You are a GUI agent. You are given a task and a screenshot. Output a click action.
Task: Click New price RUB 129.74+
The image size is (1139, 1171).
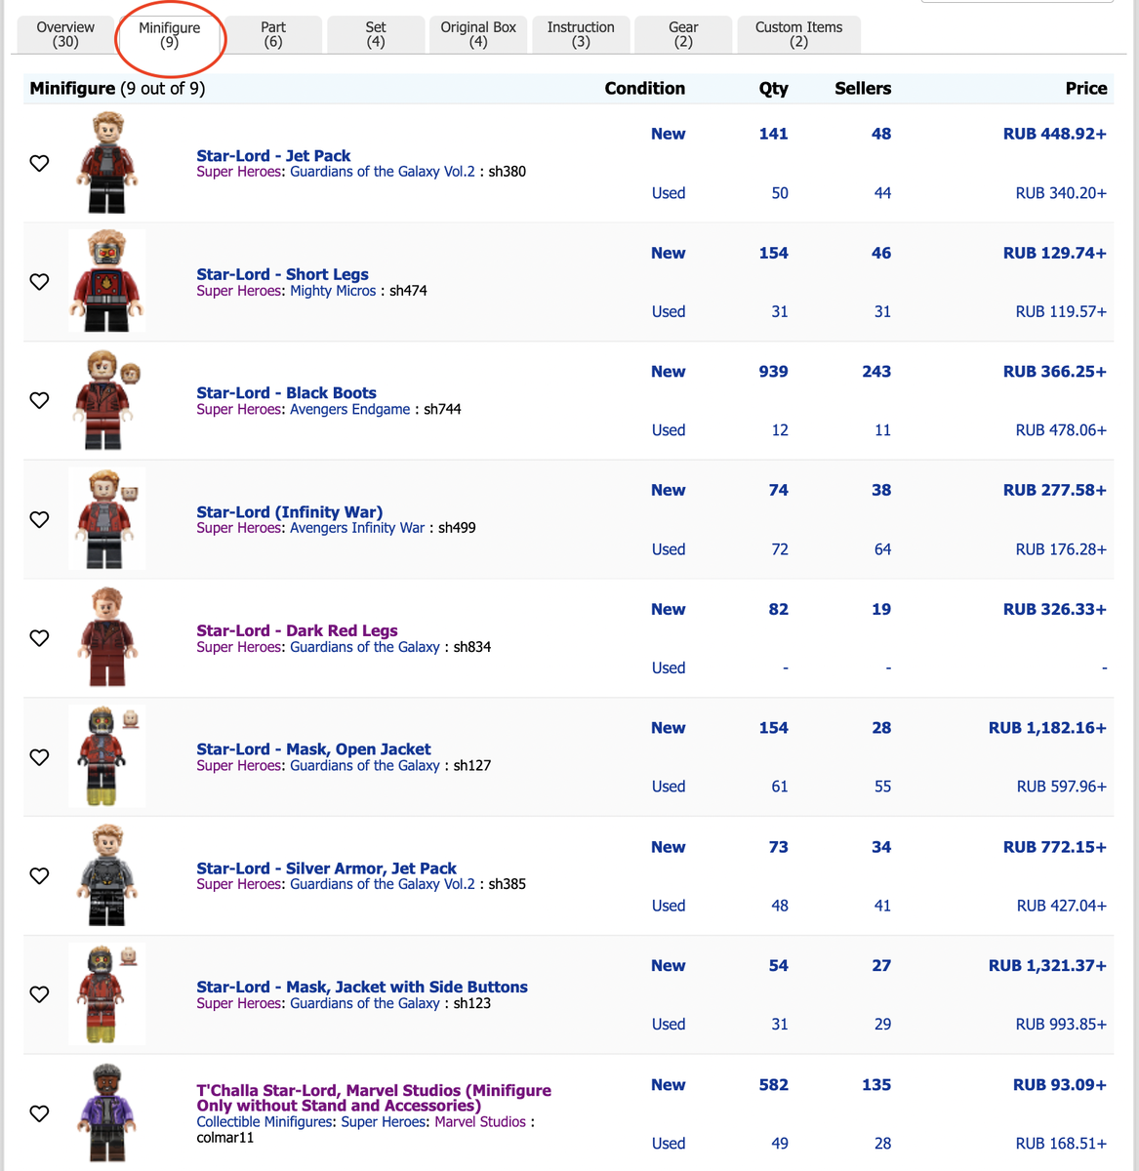click(x=1055, y=253)
